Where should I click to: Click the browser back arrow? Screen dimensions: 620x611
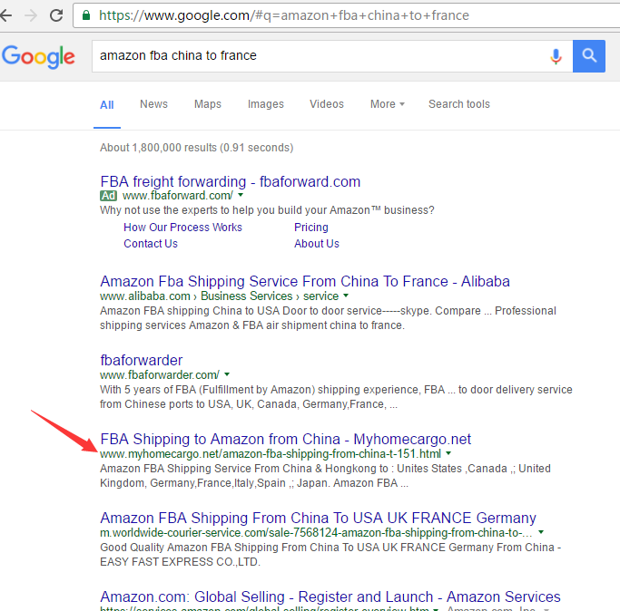(x=5, y=15)
